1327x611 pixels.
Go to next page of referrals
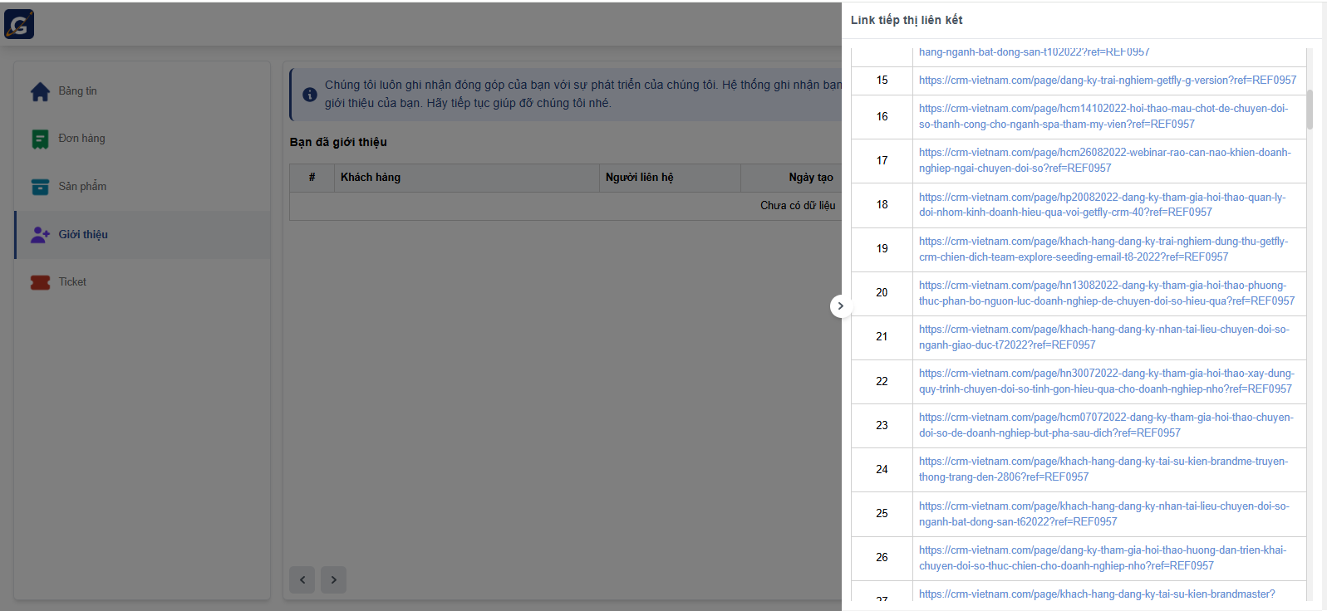(333, 579)
